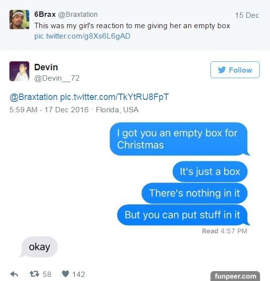Click the Twitter bird in the Follow button
This screenshot has width=270, height=281.
pyautogui.click(x=222, y=70)
